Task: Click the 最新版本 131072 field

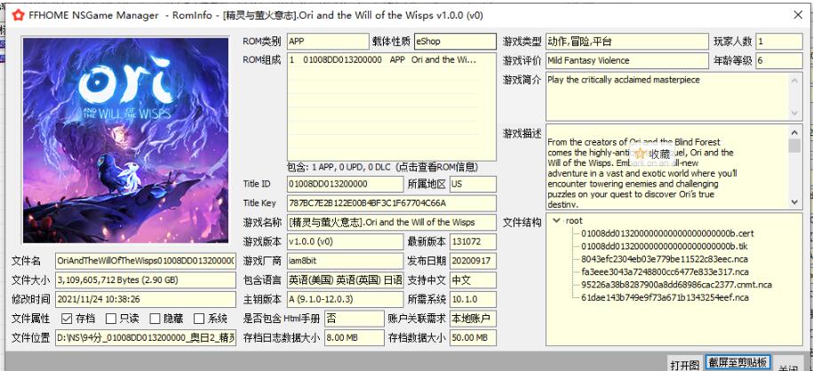Action: pyautogui.click(x=473, y=241)
